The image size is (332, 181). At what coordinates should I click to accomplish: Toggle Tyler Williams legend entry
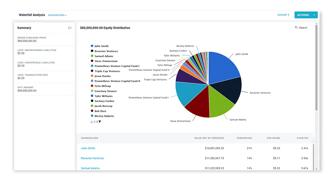pyautogui.click(x=102, y=96)
